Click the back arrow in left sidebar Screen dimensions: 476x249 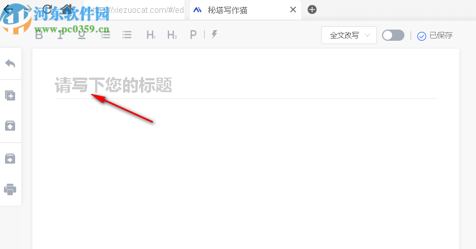(x=10, y=64)
